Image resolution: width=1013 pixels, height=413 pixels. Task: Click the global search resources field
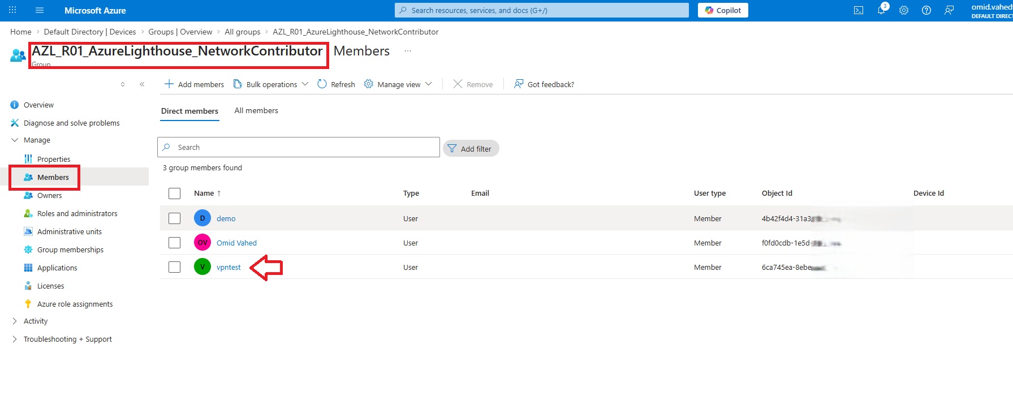pyautogui.click(x=542, y=10)
